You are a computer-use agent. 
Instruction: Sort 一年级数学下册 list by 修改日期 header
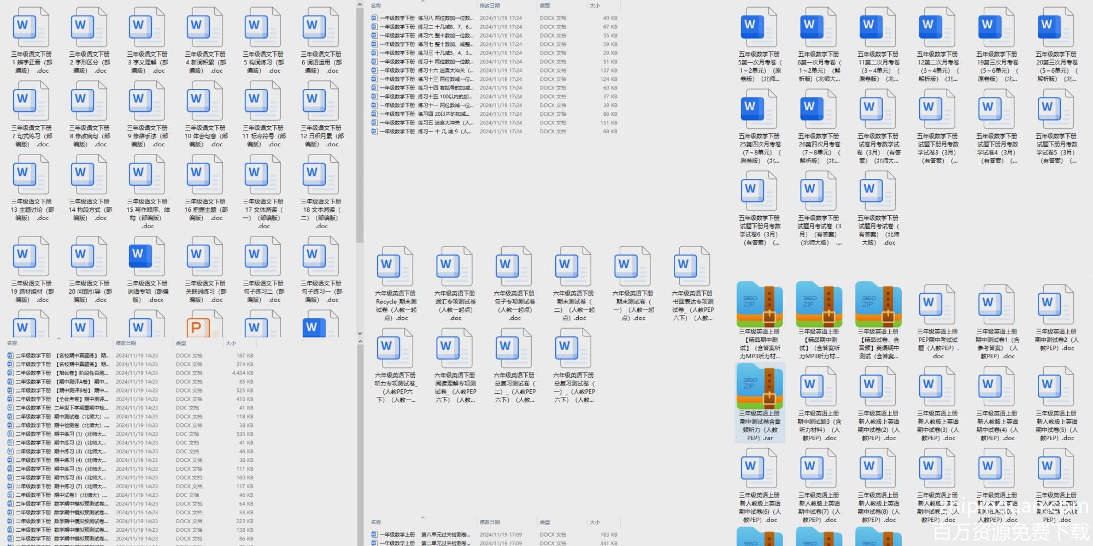click(490, 6)
